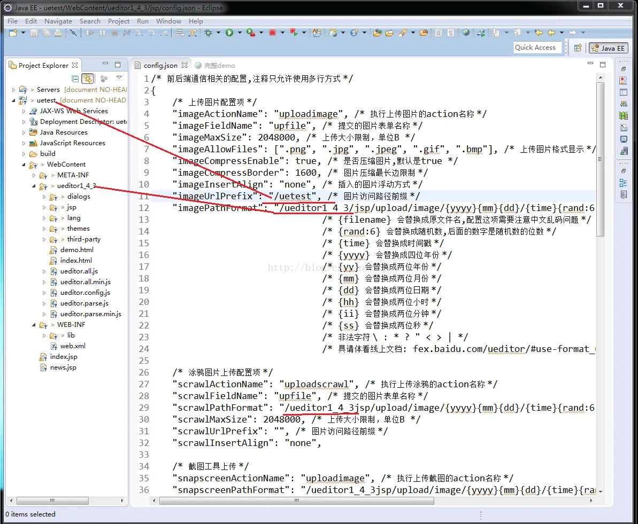Select news.jsp file

point(63,367)
